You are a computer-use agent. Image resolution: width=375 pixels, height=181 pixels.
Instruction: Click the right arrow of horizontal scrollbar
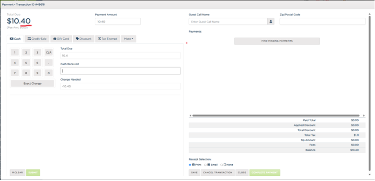point(364,115)
